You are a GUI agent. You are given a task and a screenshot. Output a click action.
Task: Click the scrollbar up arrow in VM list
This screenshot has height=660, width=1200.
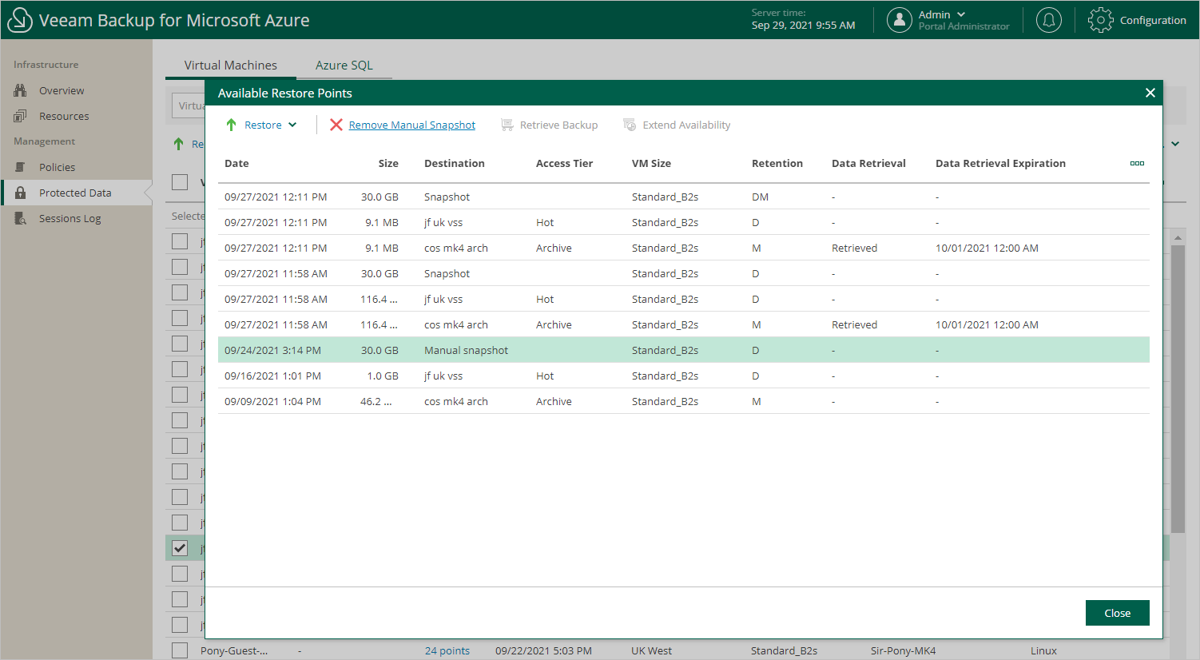pos(1178,237)
